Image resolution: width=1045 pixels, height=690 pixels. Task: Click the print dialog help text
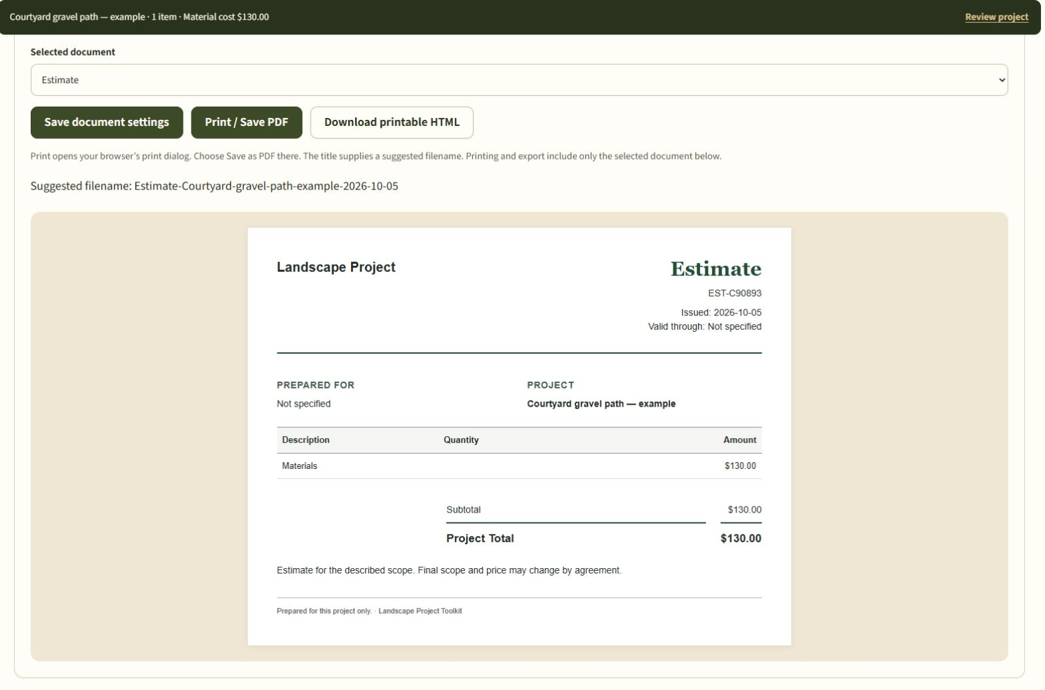pos(376,156)
